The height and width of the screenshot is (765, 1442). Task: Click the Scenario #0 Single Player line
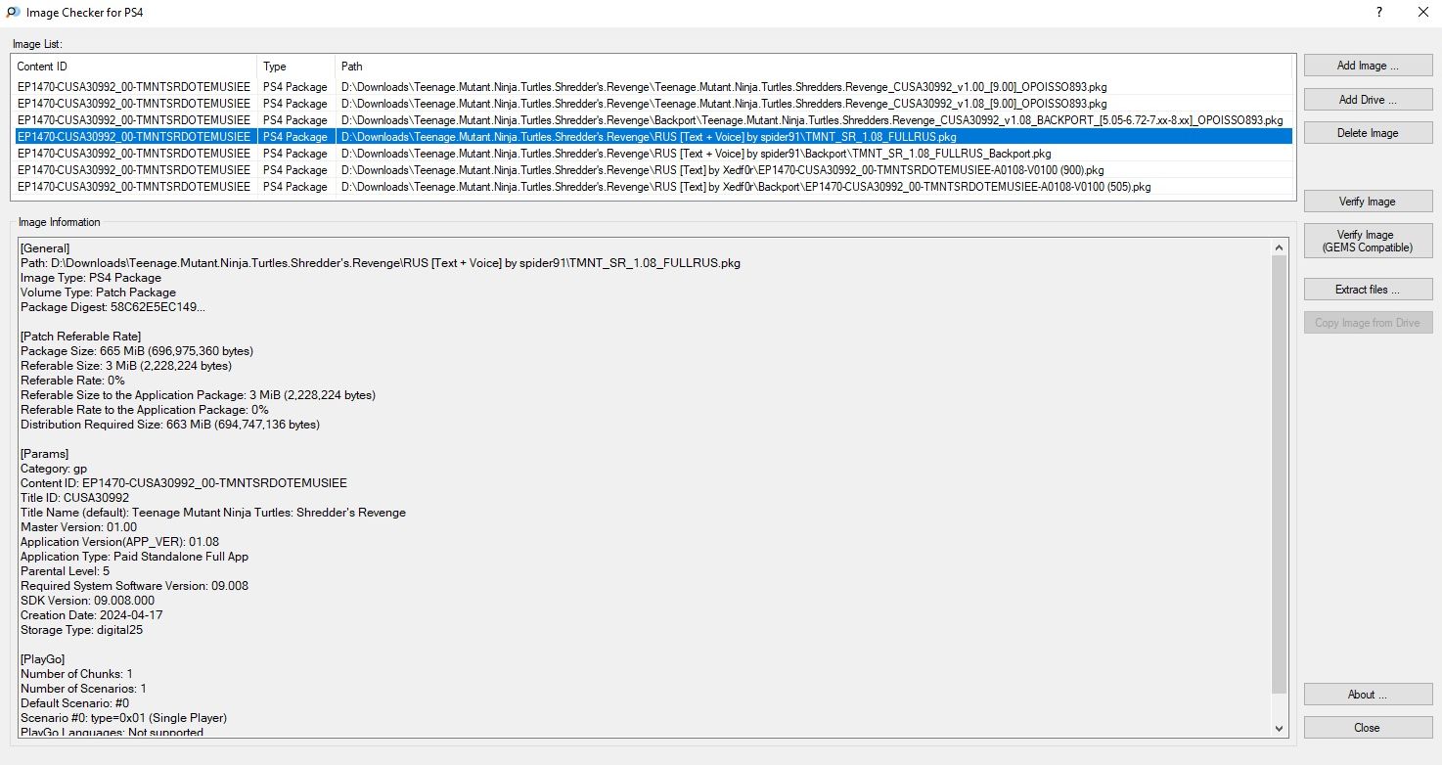pyautogui.click(x=123, y=718)
